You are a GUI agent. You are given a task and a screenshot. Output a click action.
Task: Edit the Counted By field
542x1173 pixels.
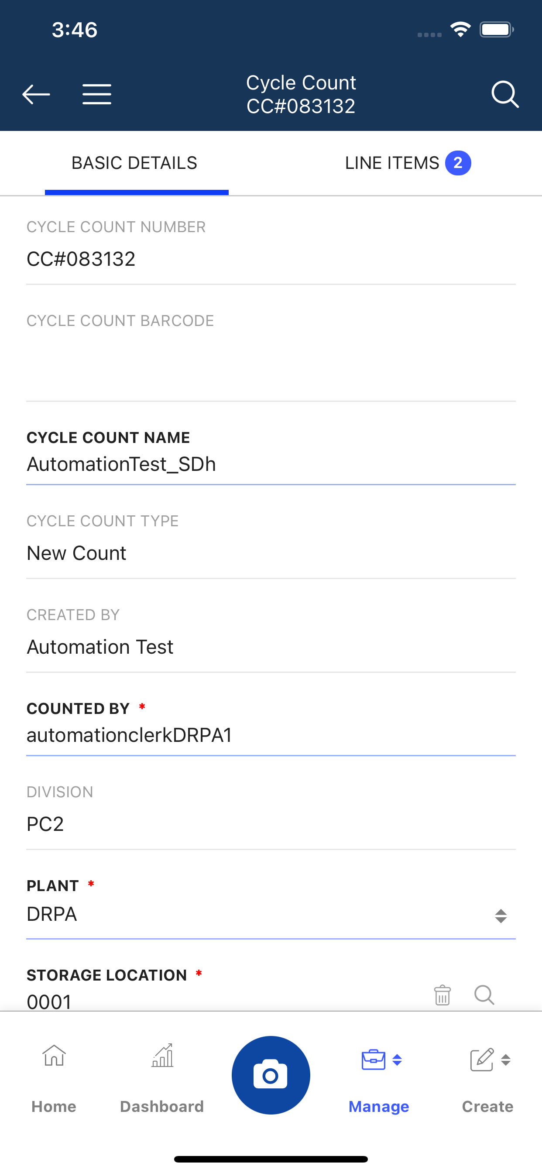[271, 735]
